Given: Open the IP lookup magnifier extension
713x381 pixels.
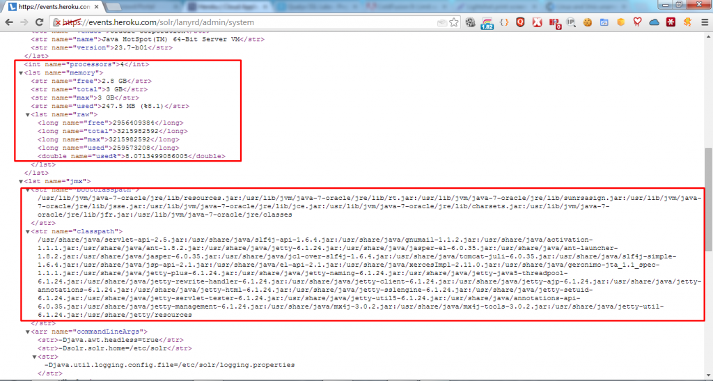Looking at the screenshot, I should click(571, 22).
